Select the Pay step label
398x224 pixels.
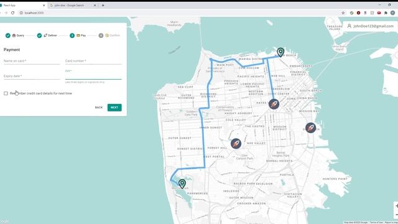[83, 35]
